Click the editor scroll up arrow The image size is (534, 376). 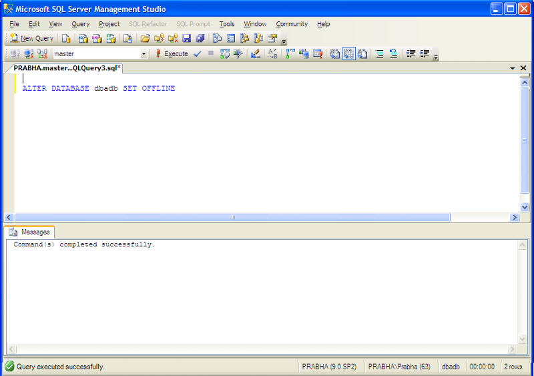click(525, 83)
